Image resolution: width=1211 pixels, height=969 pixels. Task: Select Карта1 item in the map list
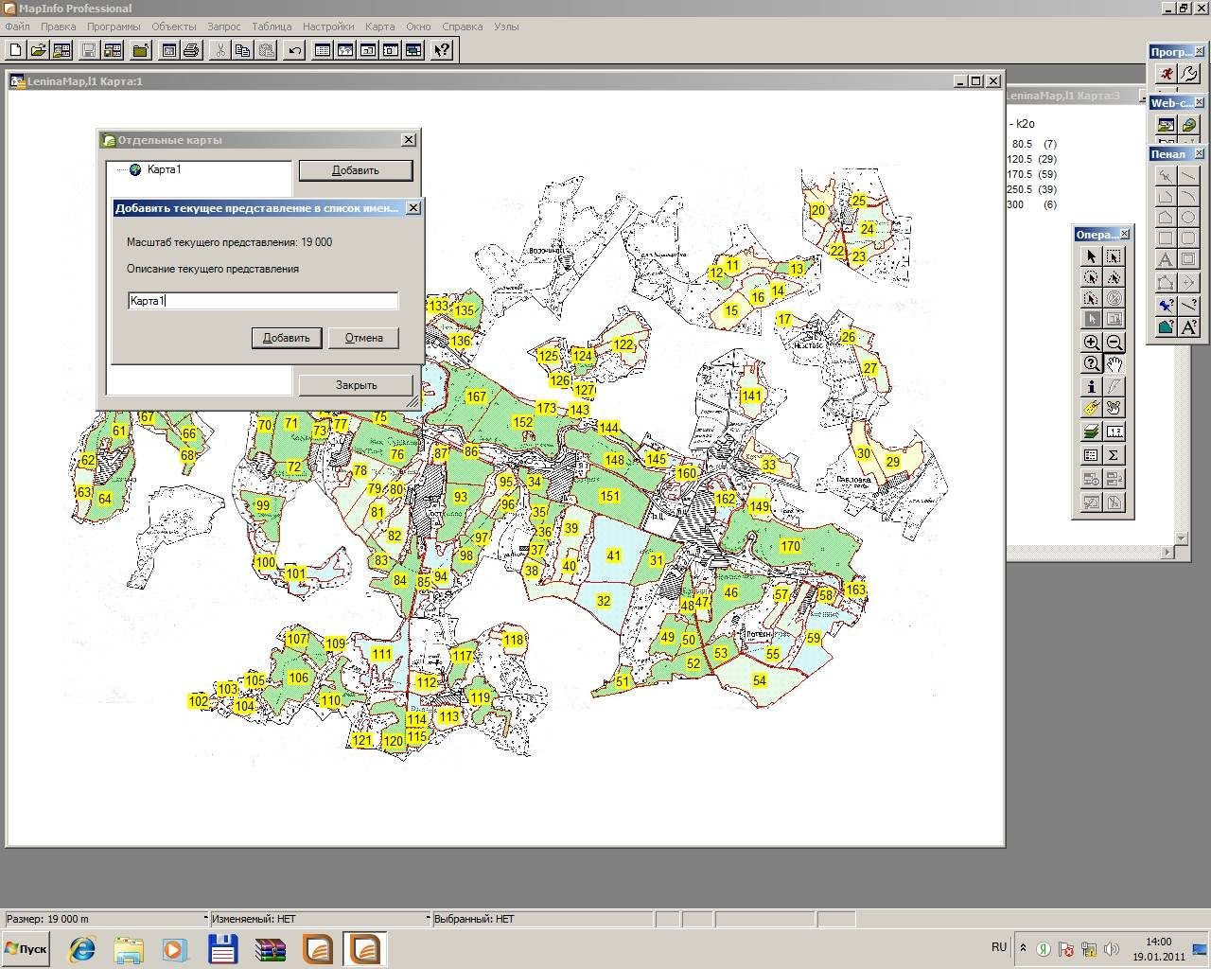[164, 169]
